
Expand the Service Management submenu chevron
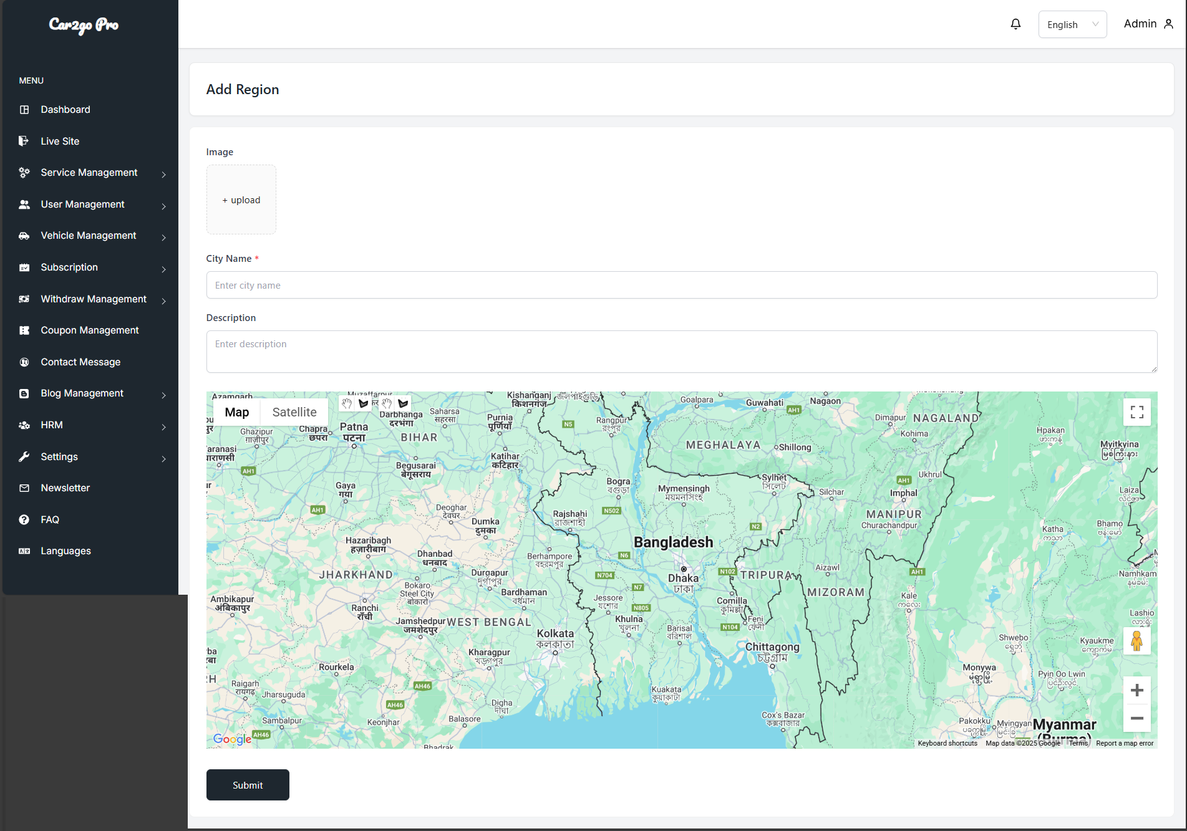point(164,175)
